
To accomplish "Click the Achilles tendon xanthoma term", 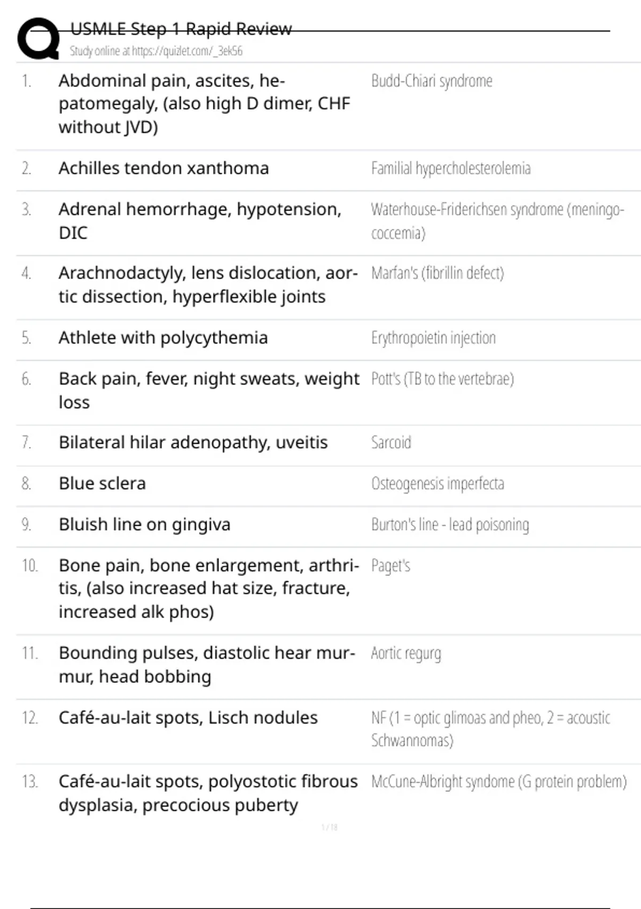I will (163, 168).
